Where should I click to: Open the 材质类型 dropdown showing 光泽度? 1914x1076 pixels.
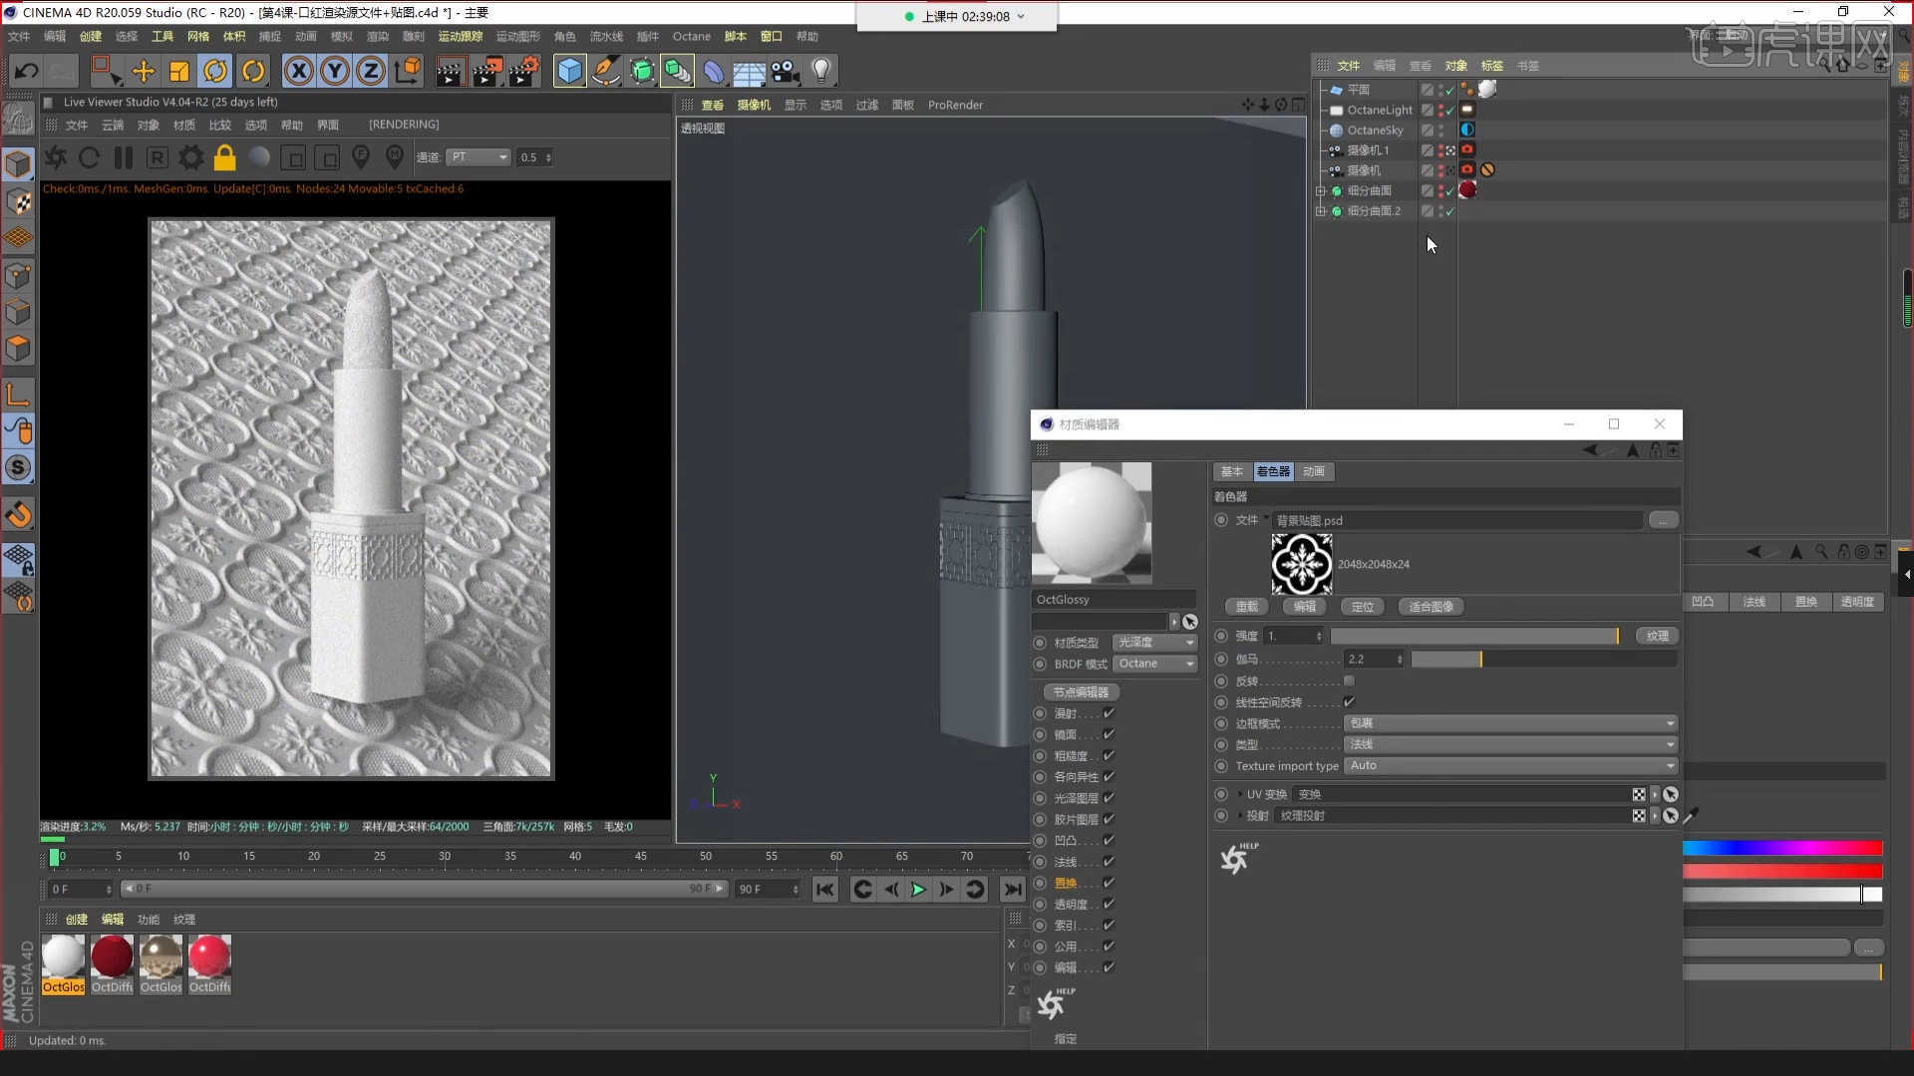tap(1155, 643)
